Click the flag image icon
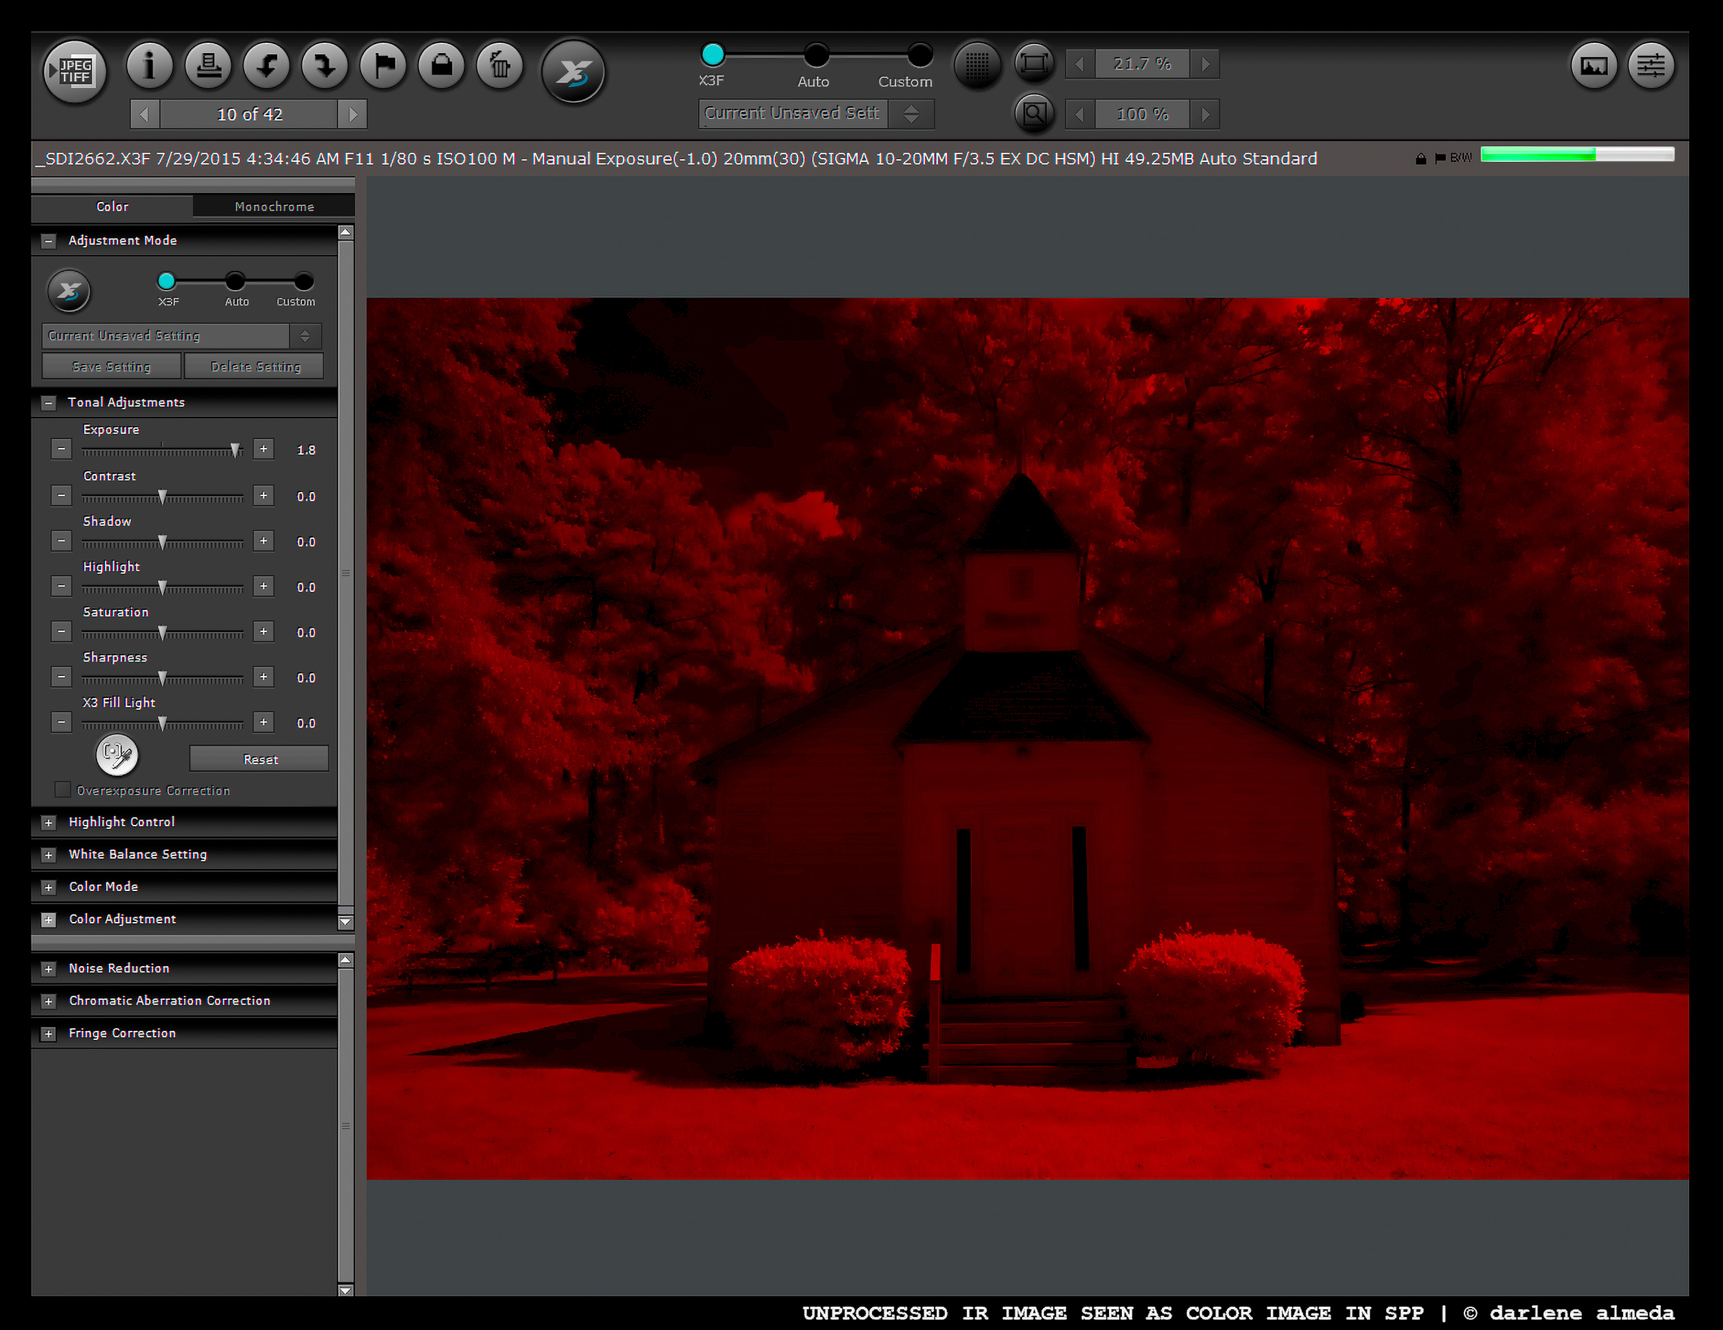The height and width of the screenshot is (1330, 1723). coord(383,65)
